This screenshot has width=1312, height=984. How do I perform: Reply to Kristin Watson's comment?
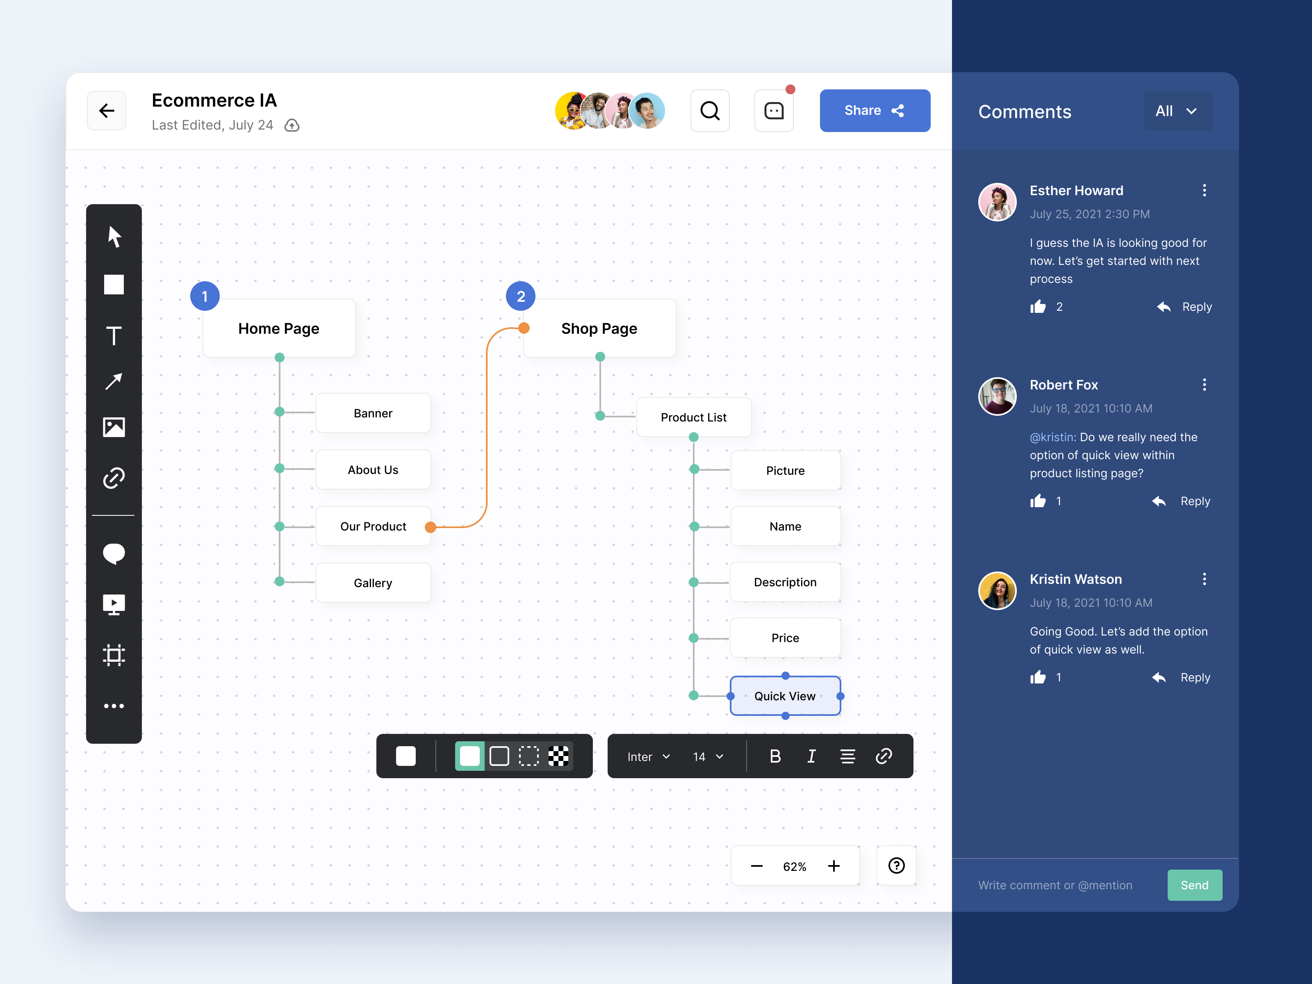(x=1182, y=677)
